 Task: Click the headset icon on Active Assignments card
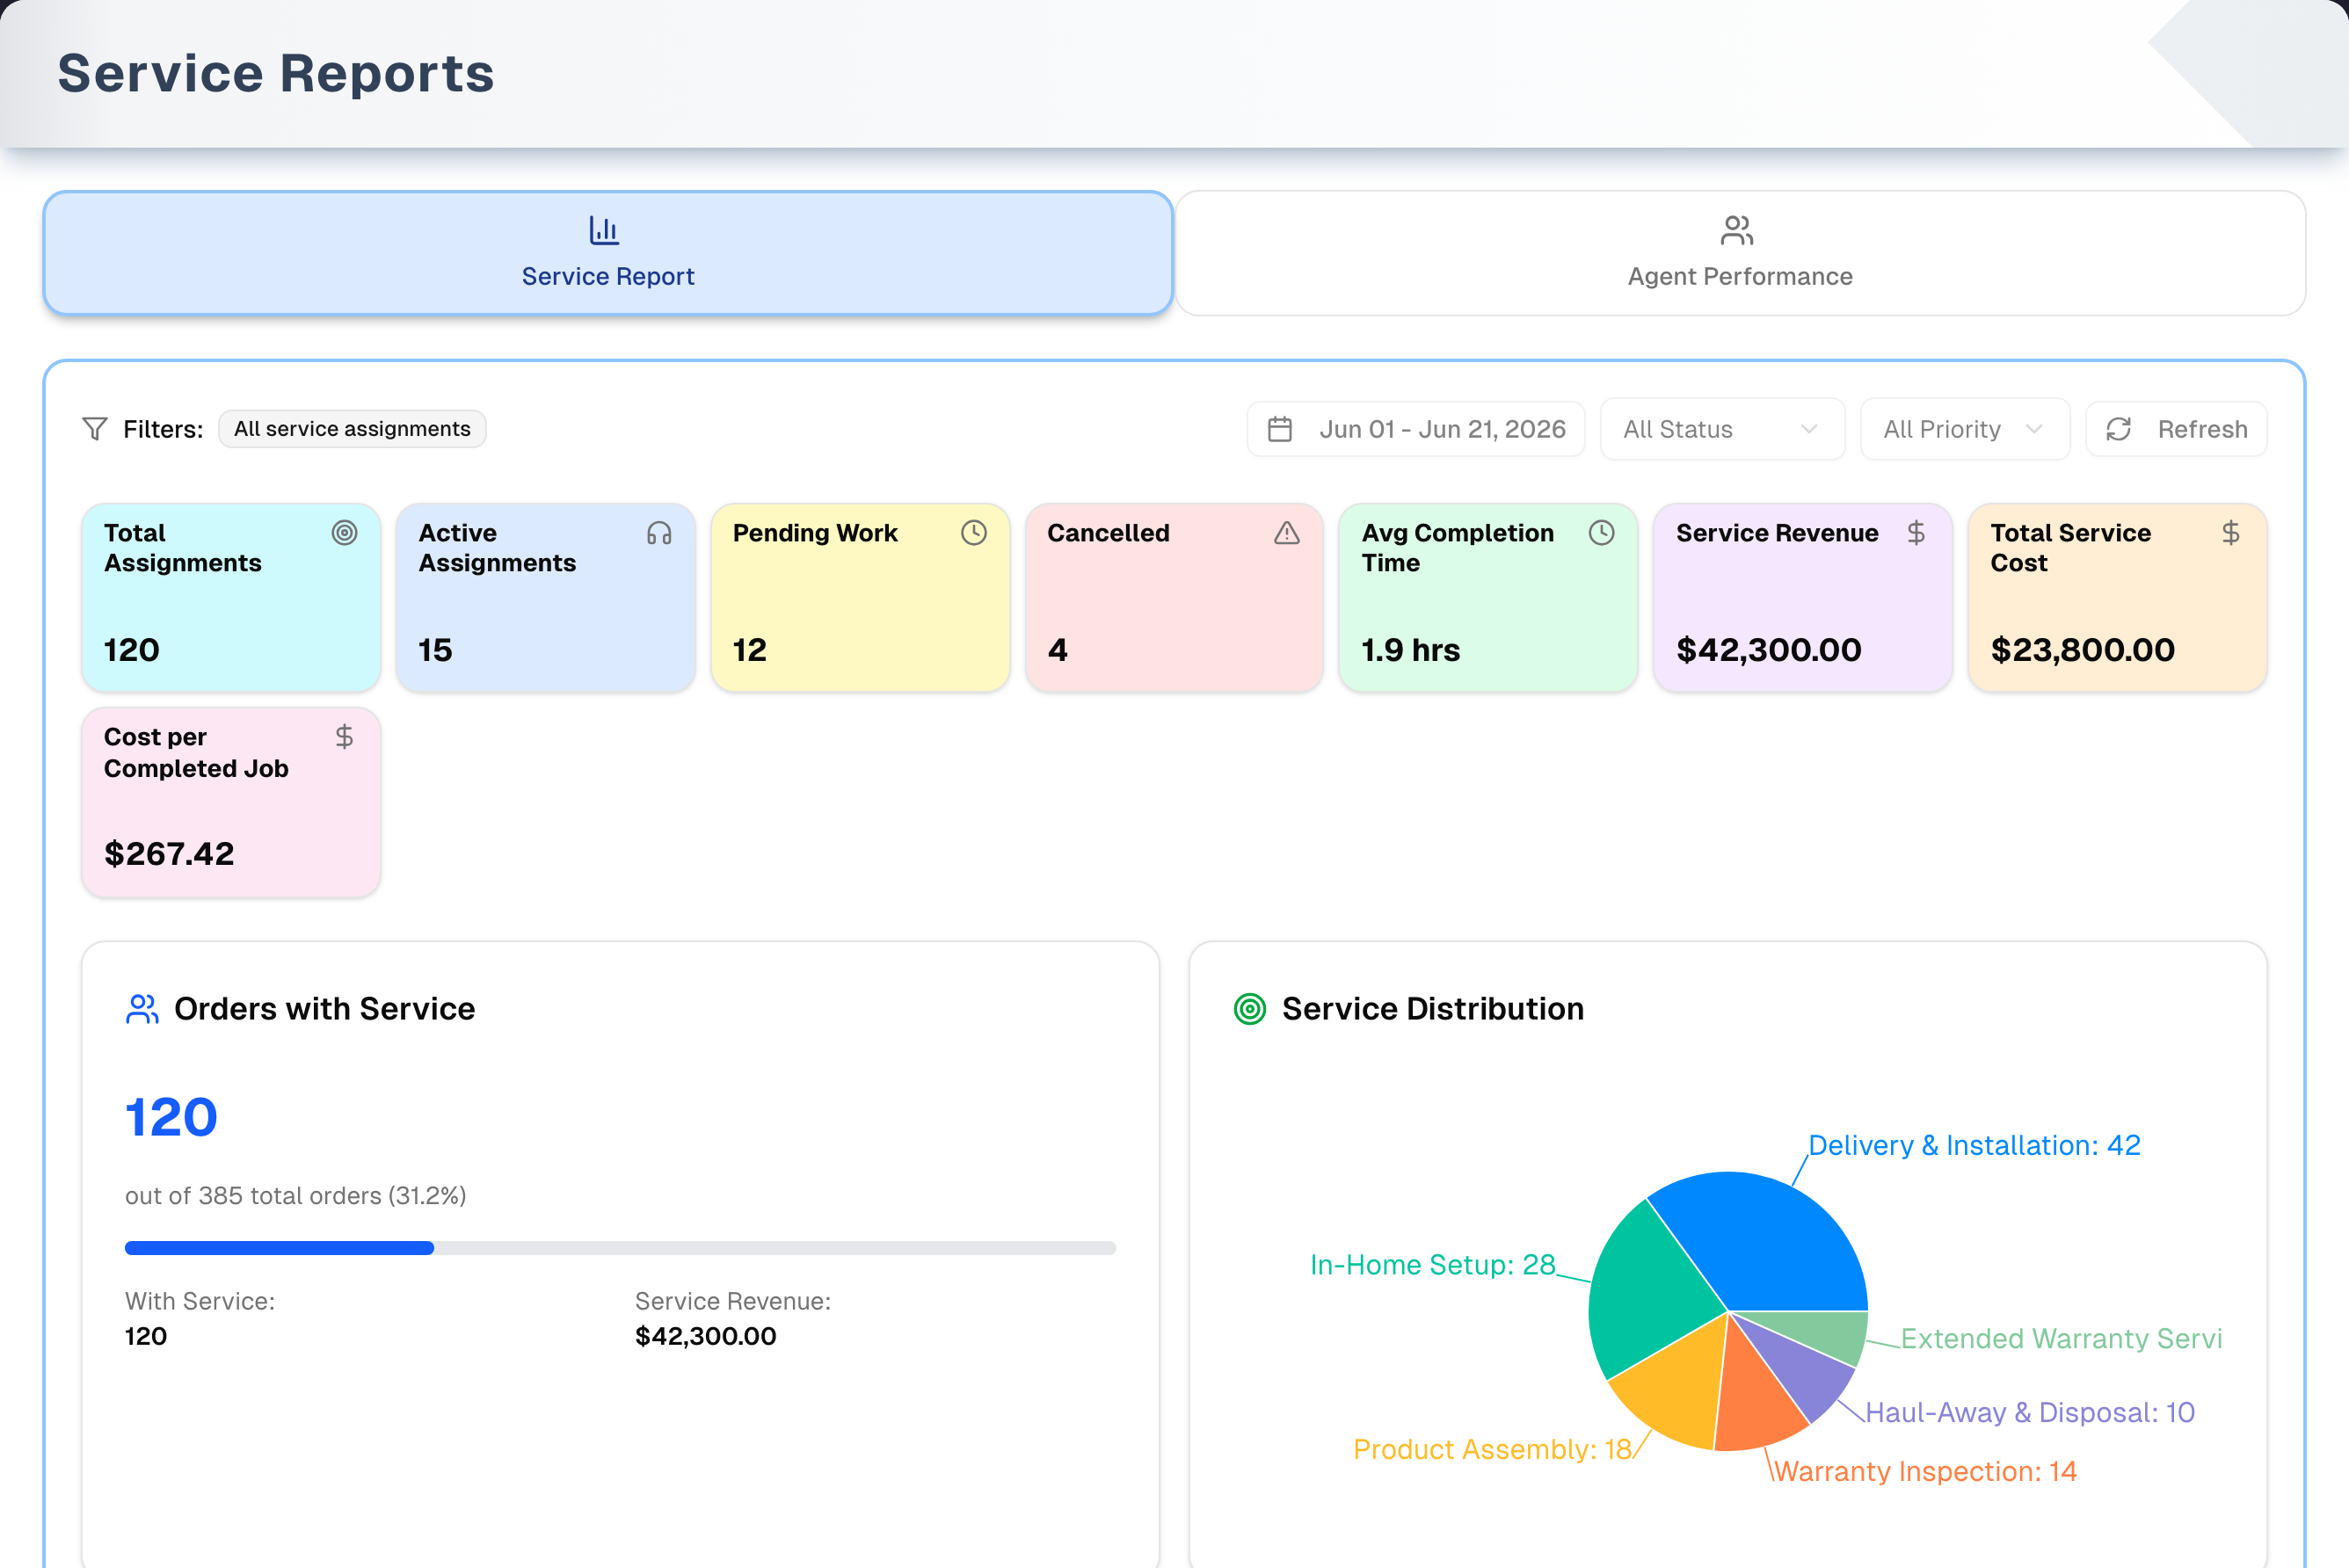659,533
